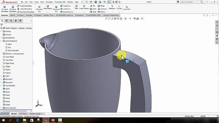Choose Lofted Boss/Base
The width and height of the screenshot is (219, 123).
(x=25, y=9)
